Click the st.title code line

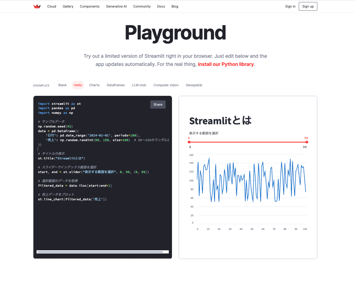pos(61,158)
